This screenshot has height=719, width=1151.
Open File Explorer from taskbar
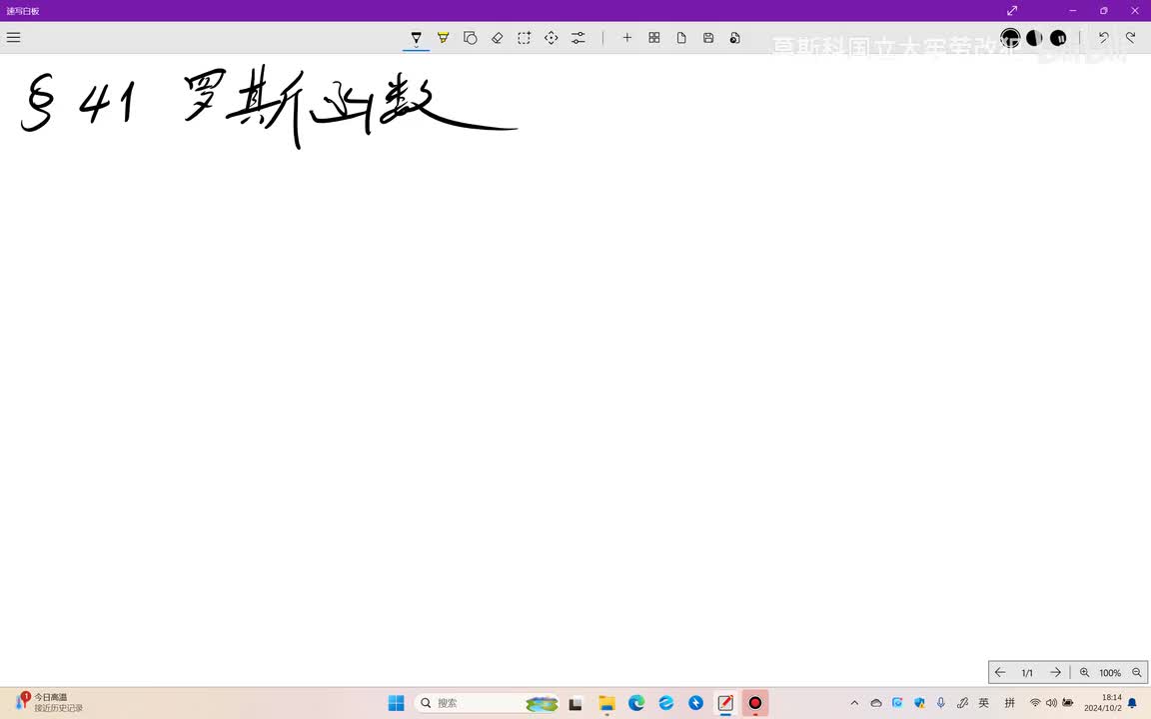coord(606,703)
